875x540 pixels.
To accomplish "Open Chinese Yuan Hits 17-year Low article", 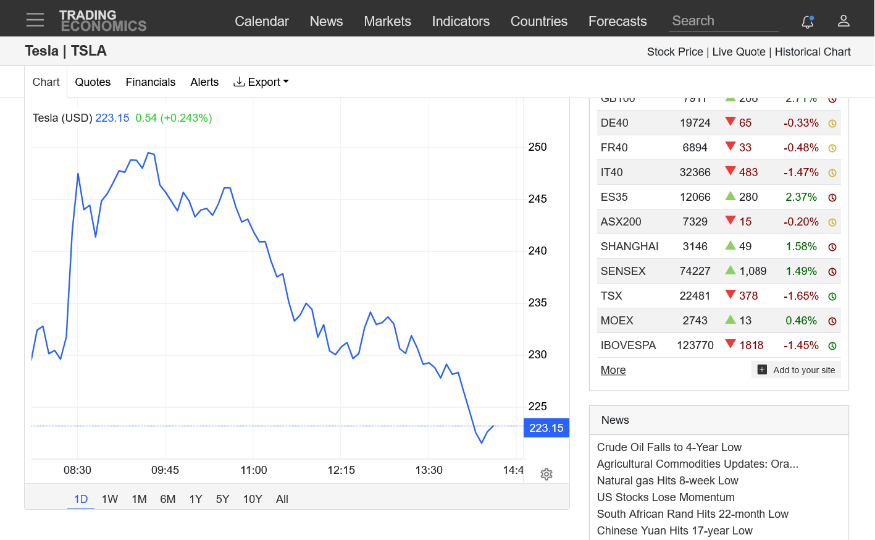I will tap(675, 531).
